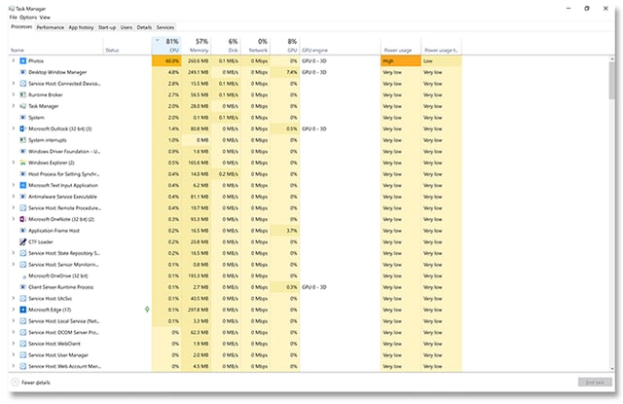Click the Windows Explorer folder icon

(23, 163)
